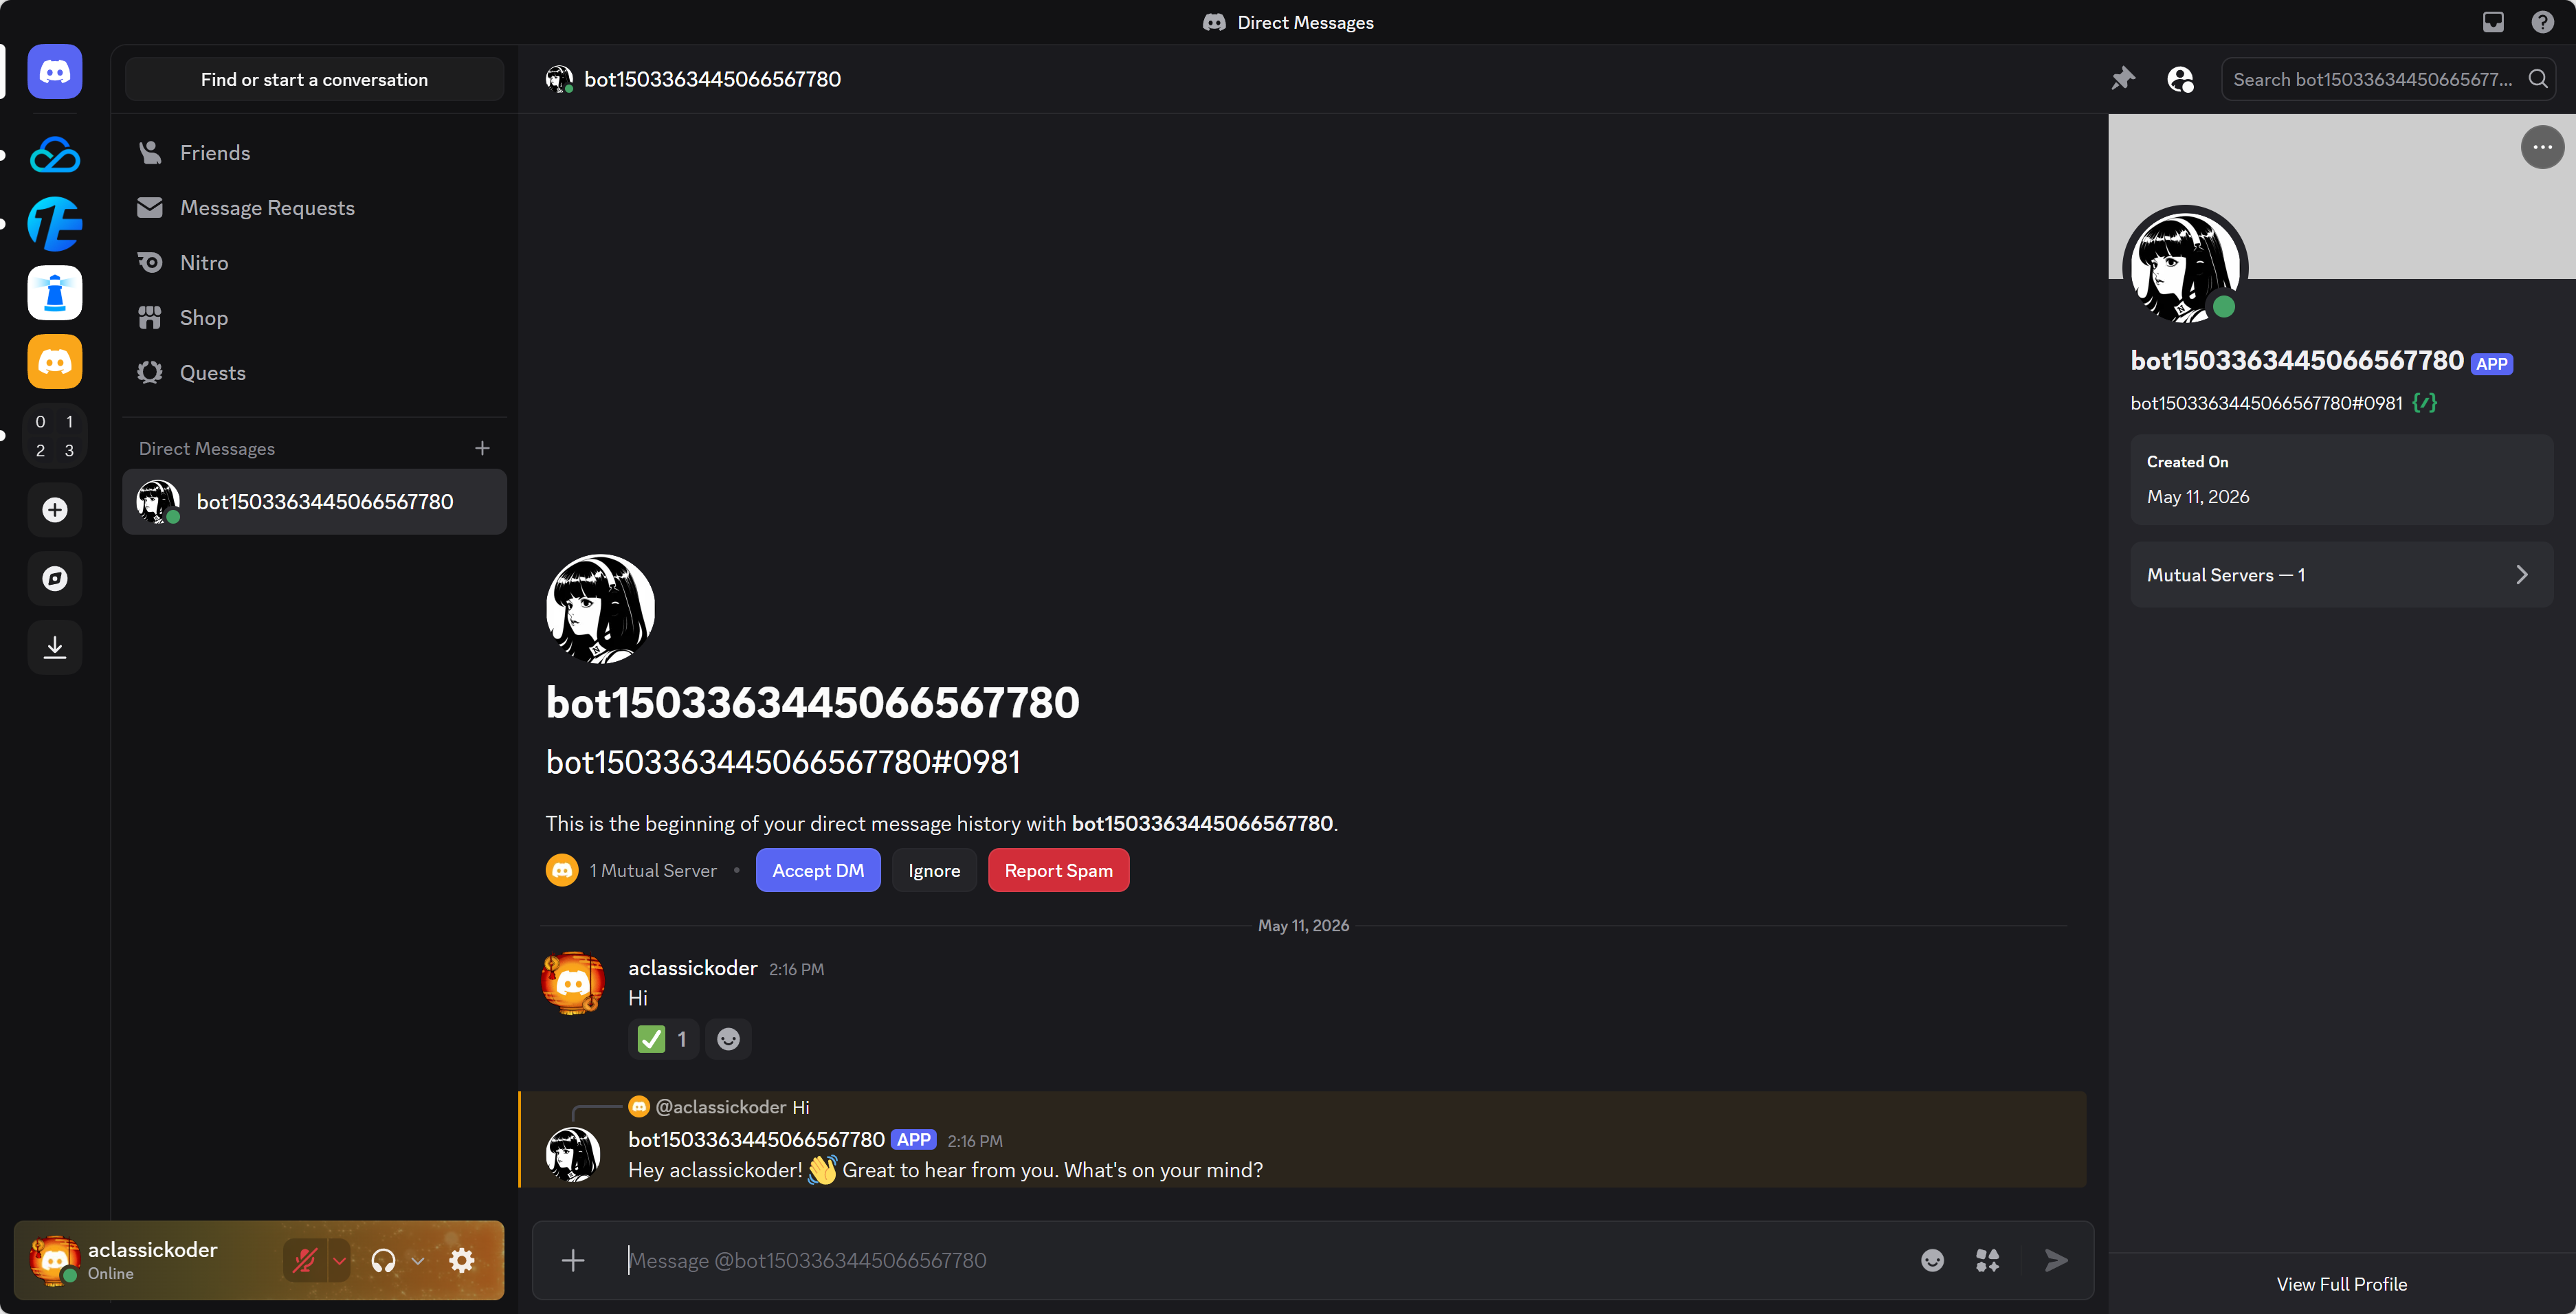
Task: Open the orange Discord-logo server
Action: click(55, 361)
